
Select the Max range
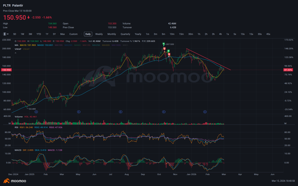[x=62, y=34]
